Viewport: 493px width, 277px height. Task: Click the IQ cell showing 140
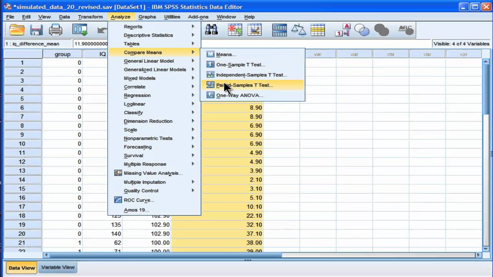point(102,234)
